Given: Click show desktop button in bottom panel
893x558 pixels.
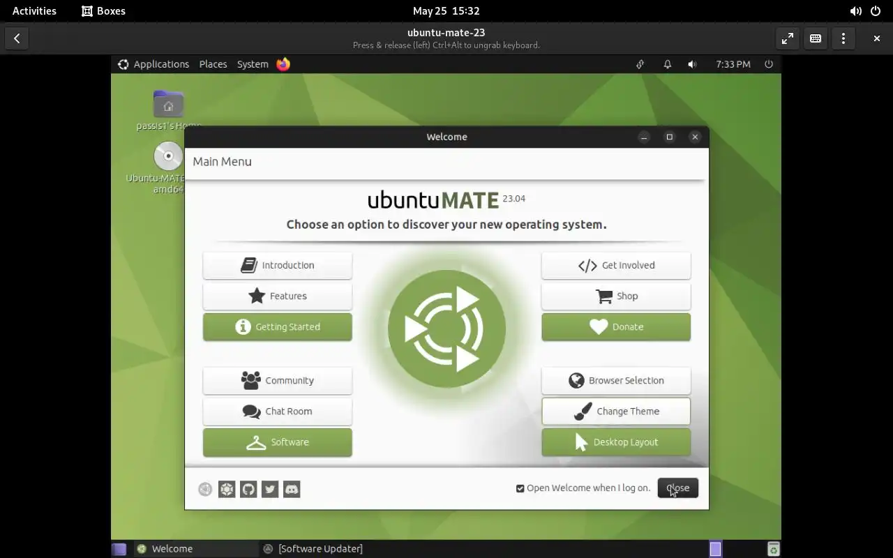Looking at the screenshot, I should click(119, 549).
